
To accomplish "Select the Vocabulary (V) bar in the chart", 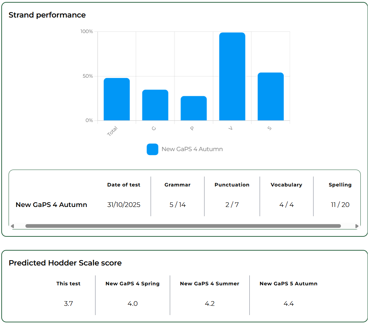I will coord(232,76).
